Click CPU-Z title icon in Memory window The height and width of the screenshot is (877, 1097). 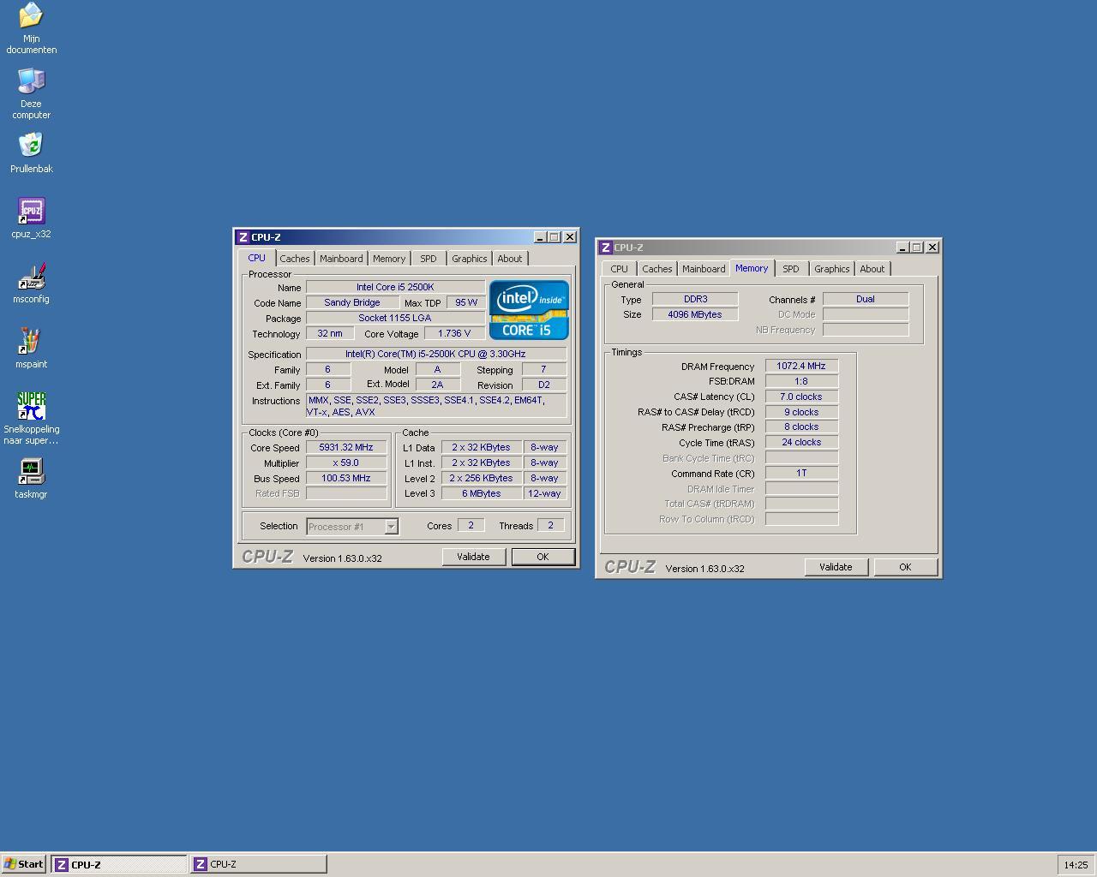click(x=605, y=248)
